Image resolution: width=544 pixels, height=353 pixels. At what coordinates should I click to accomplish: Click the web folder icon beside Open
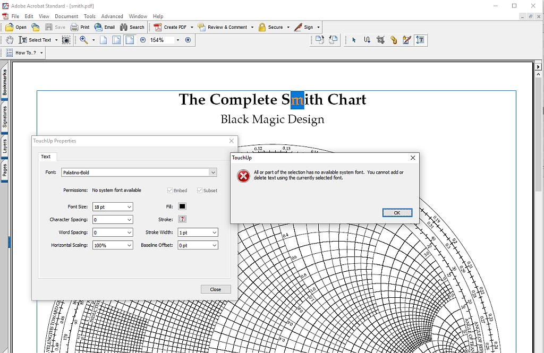[x=36, y=27]
